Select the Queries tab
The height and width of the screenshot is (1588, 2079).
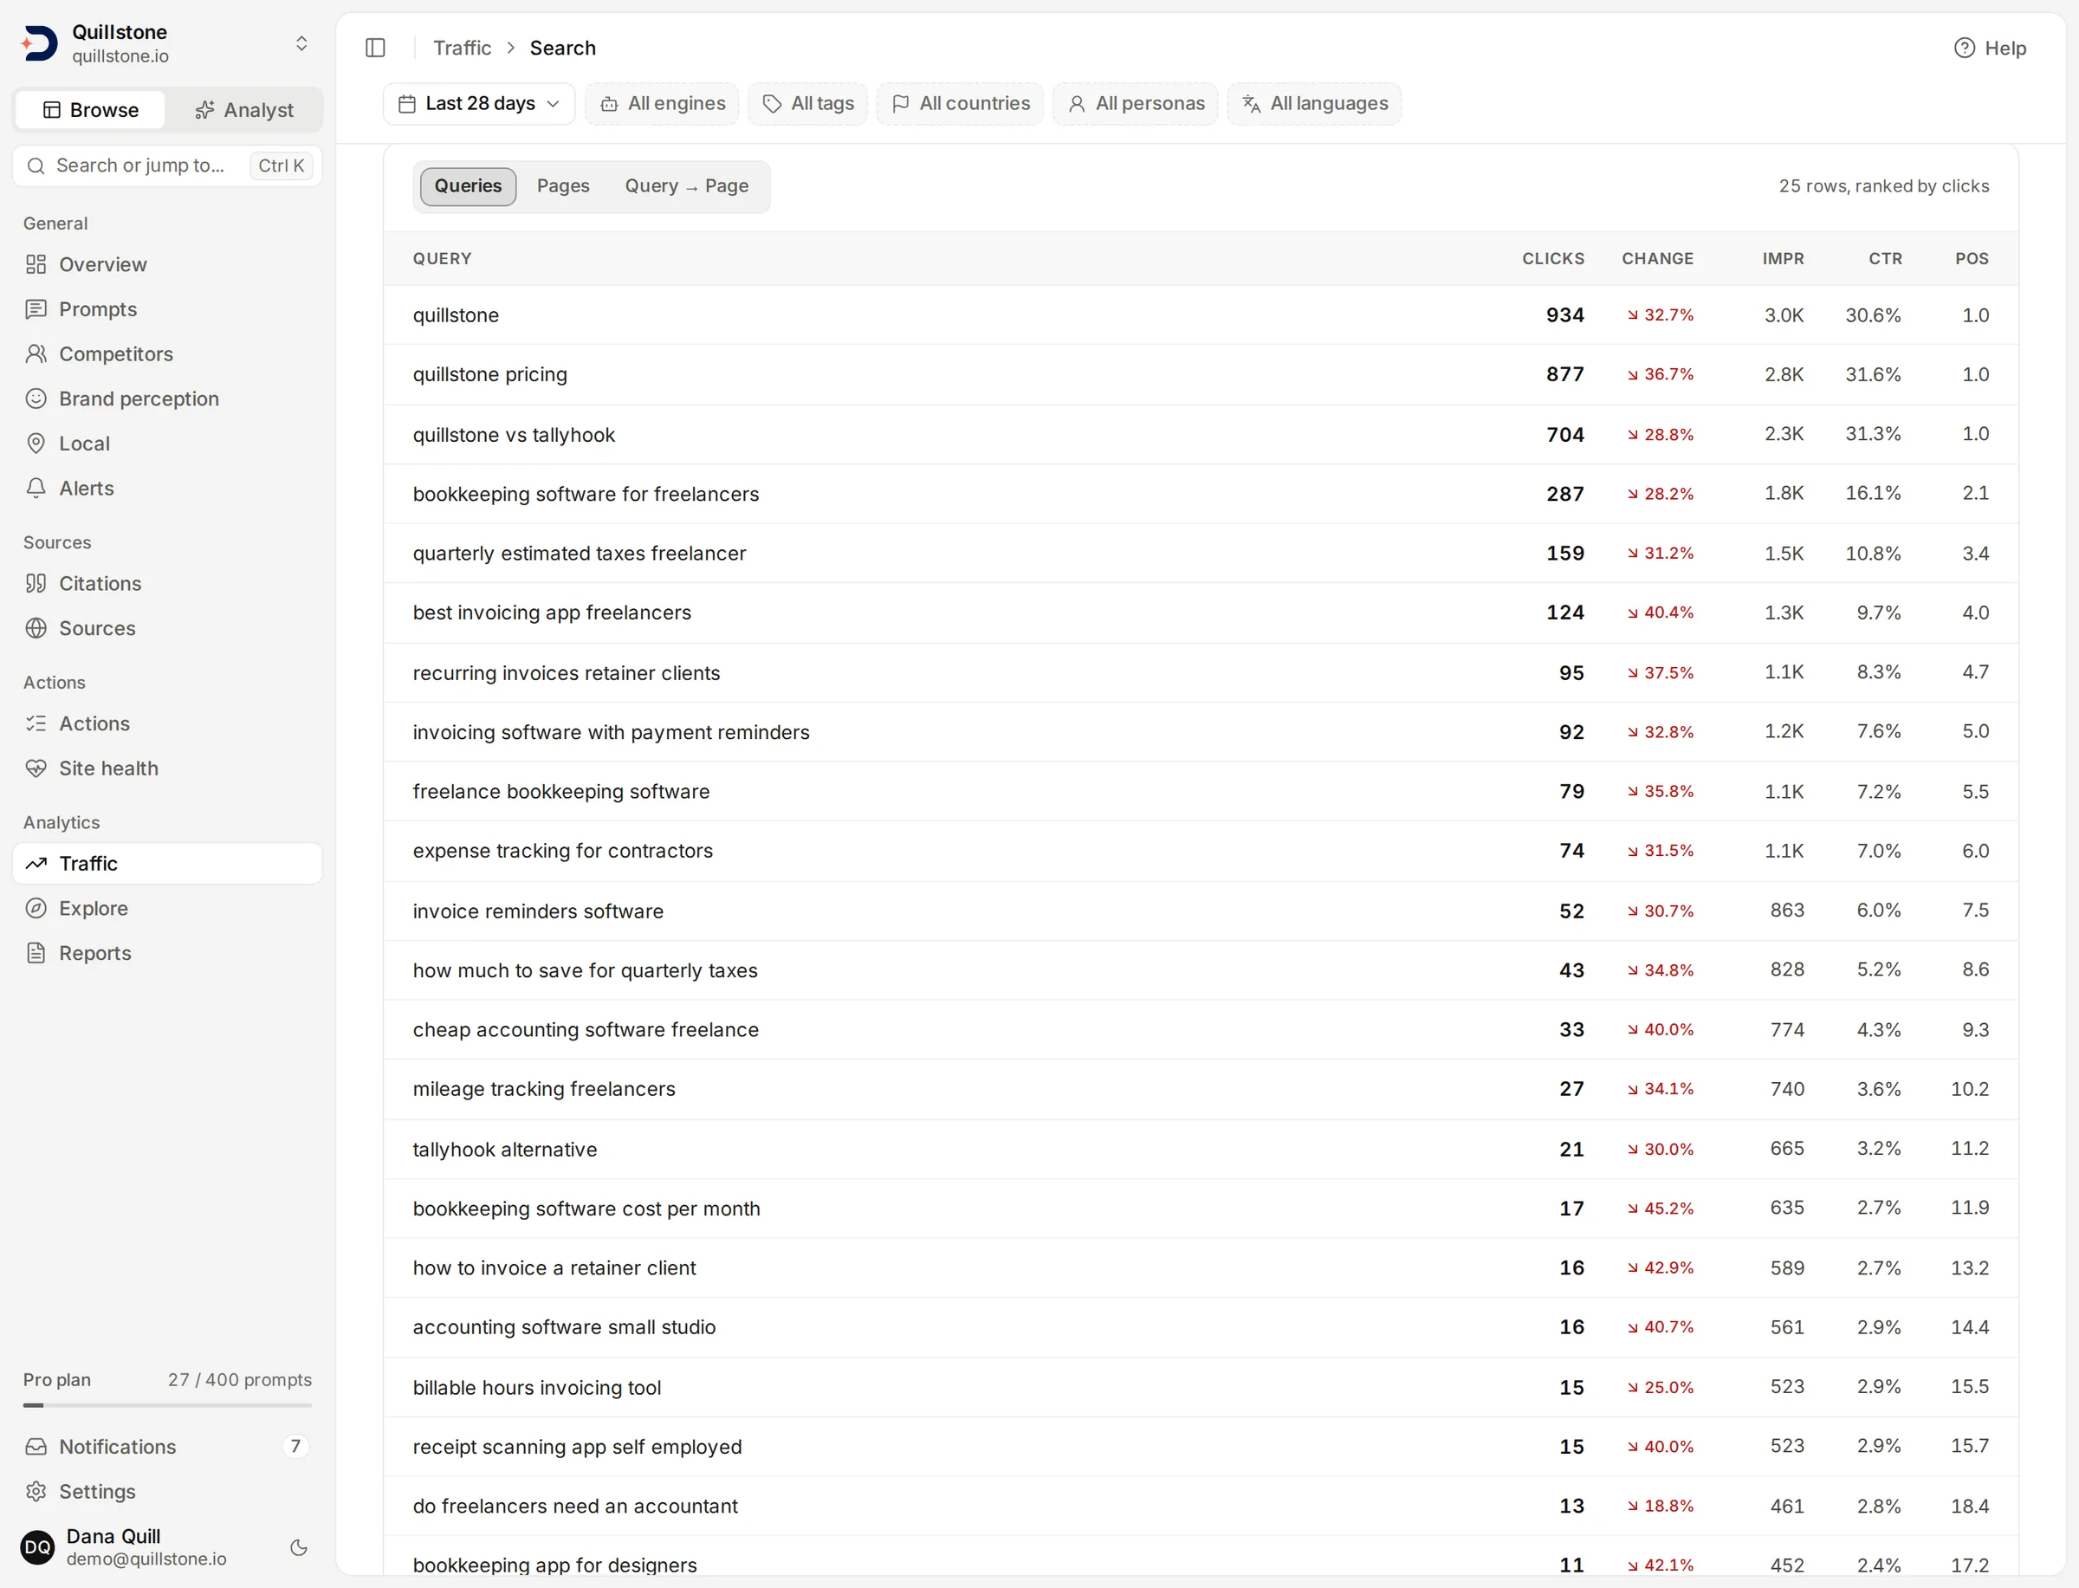tap(468, 186)
